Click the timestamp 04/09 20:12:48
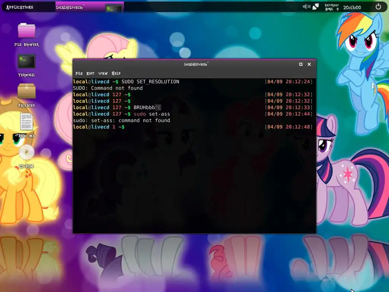389x292 pixels. (x=289, y=127)
